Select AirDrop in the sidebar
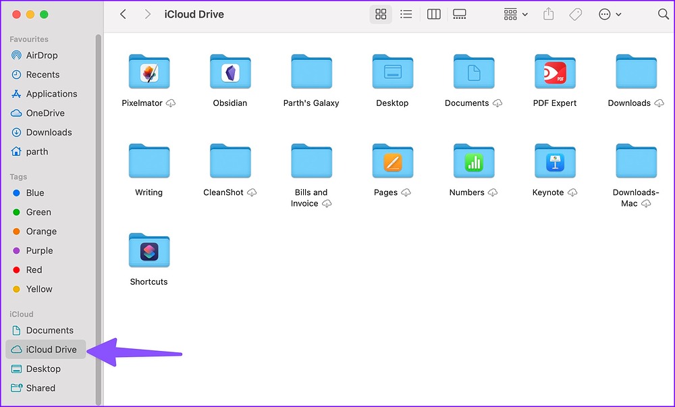This screenshot has height=407, width=675. (42, 55)
